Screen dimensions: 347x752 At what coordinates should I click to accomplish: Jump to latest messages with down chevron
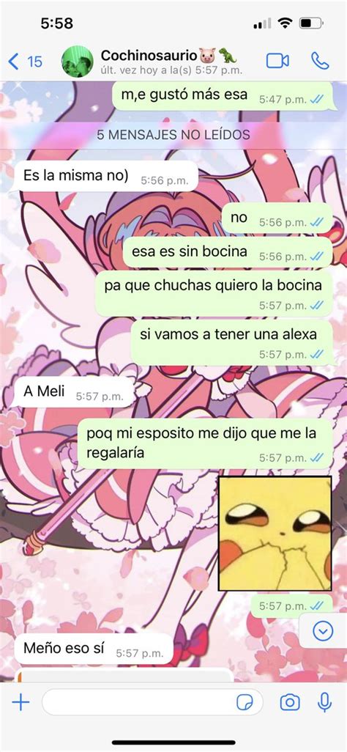point(323,630)
